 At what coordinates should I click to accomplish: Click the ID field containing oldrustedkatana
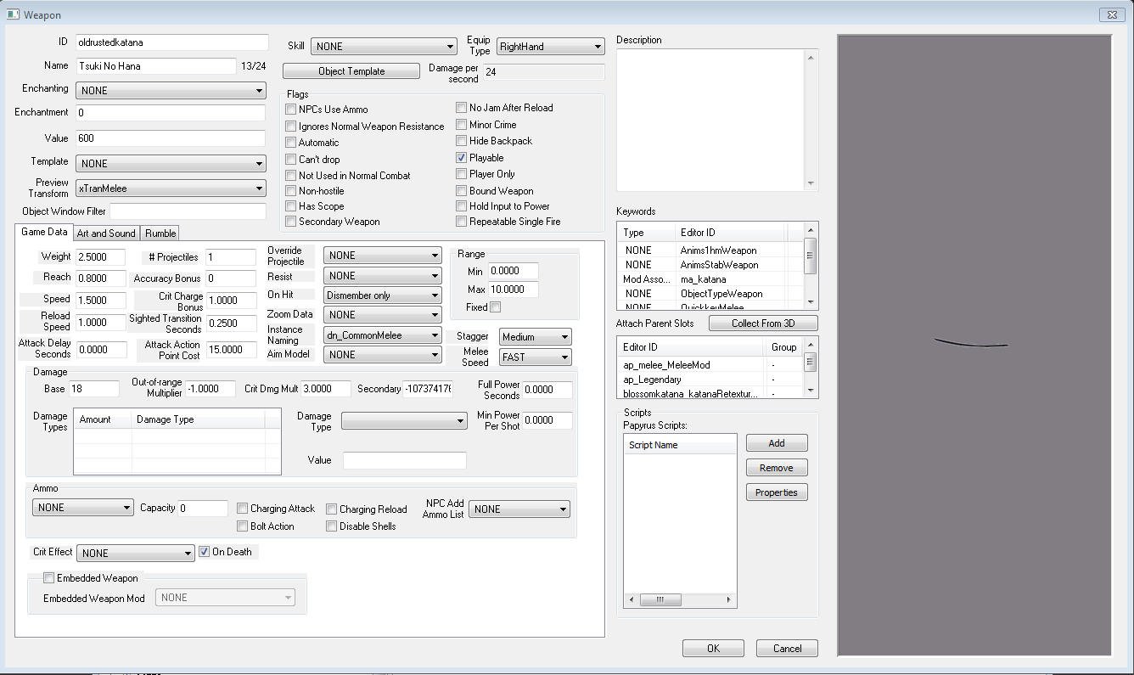(171, 42)
